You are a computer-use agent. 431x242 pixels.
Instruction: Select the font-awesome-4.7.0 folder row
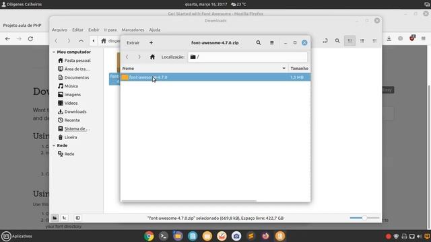pyautogui.click(x=215, y=77)
